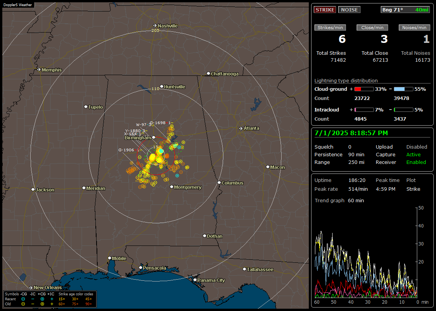This screenshot has height=311, width=436.
Task: Click the Total Close count 67213
Action: tap(380, 60)
